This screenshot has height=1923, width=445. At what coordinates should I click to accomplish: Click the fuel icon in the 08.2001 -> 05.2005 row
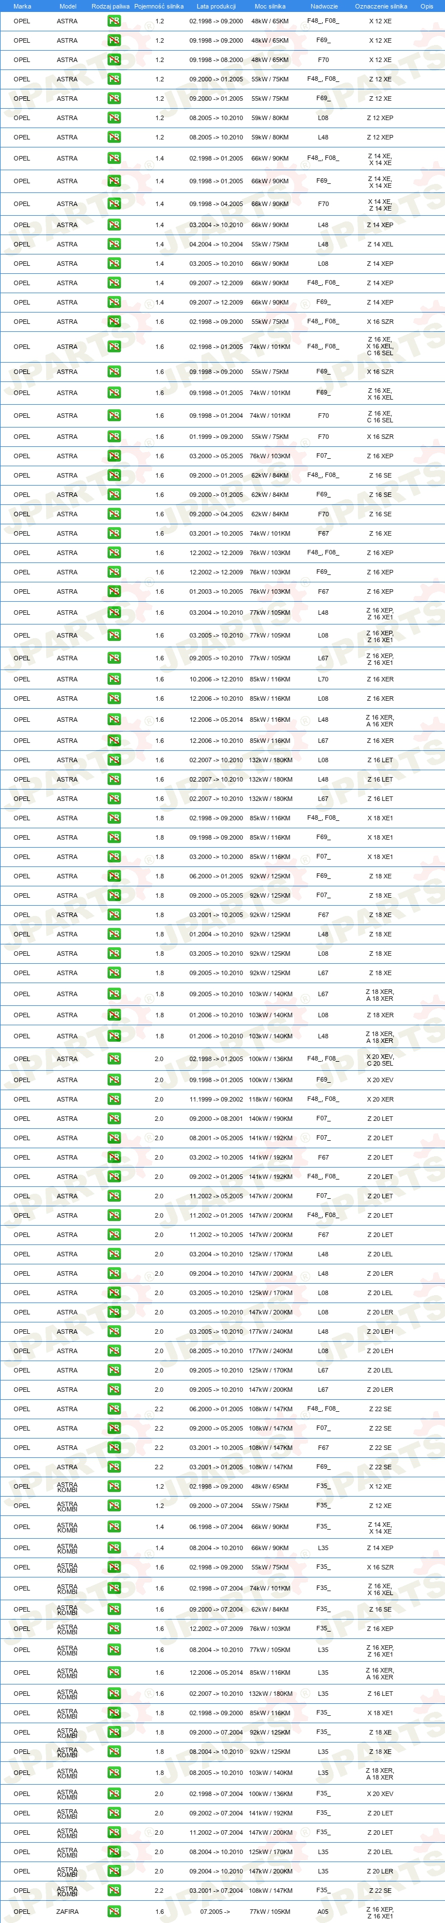[114, 1137]
